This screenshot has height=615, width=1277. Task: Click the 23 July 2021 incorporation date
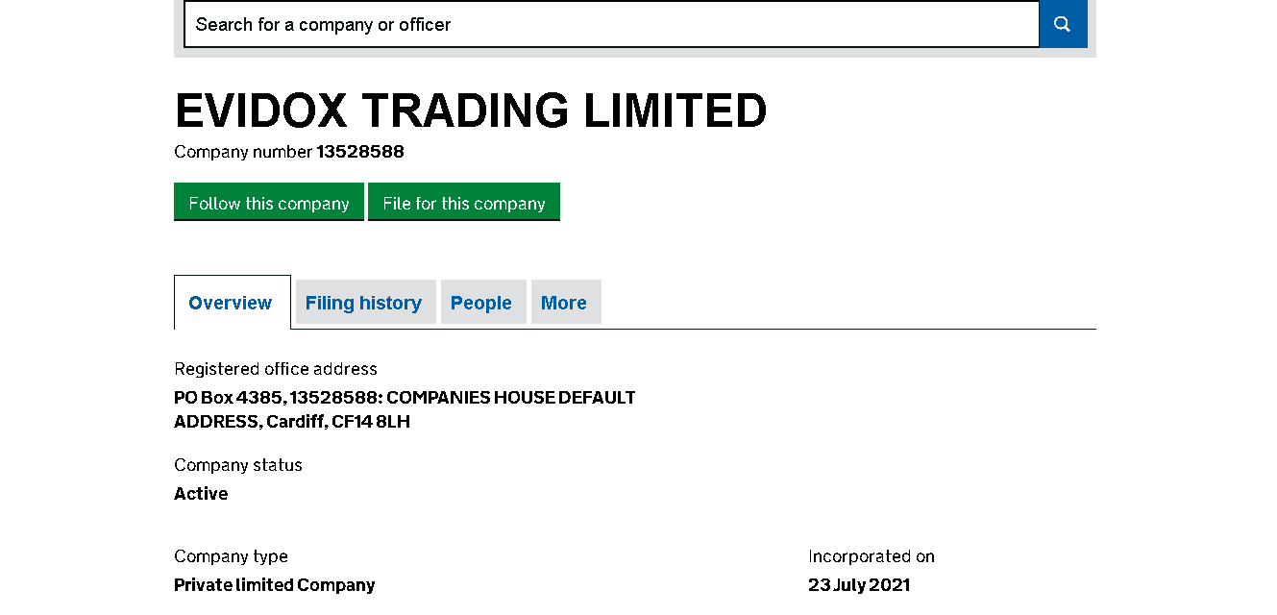click(859, 585)
